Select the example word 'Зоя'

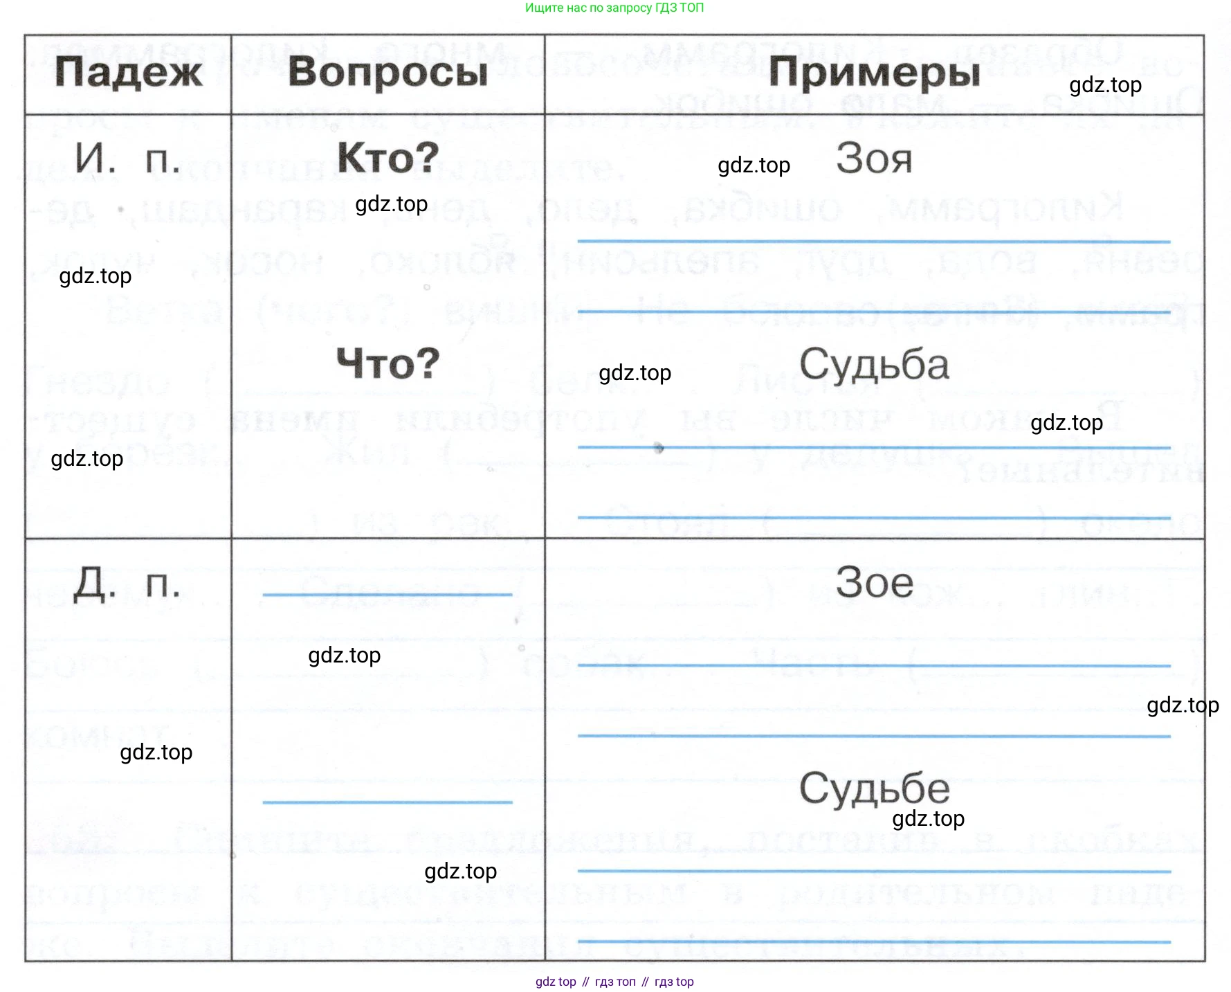[x=875, y=159]
